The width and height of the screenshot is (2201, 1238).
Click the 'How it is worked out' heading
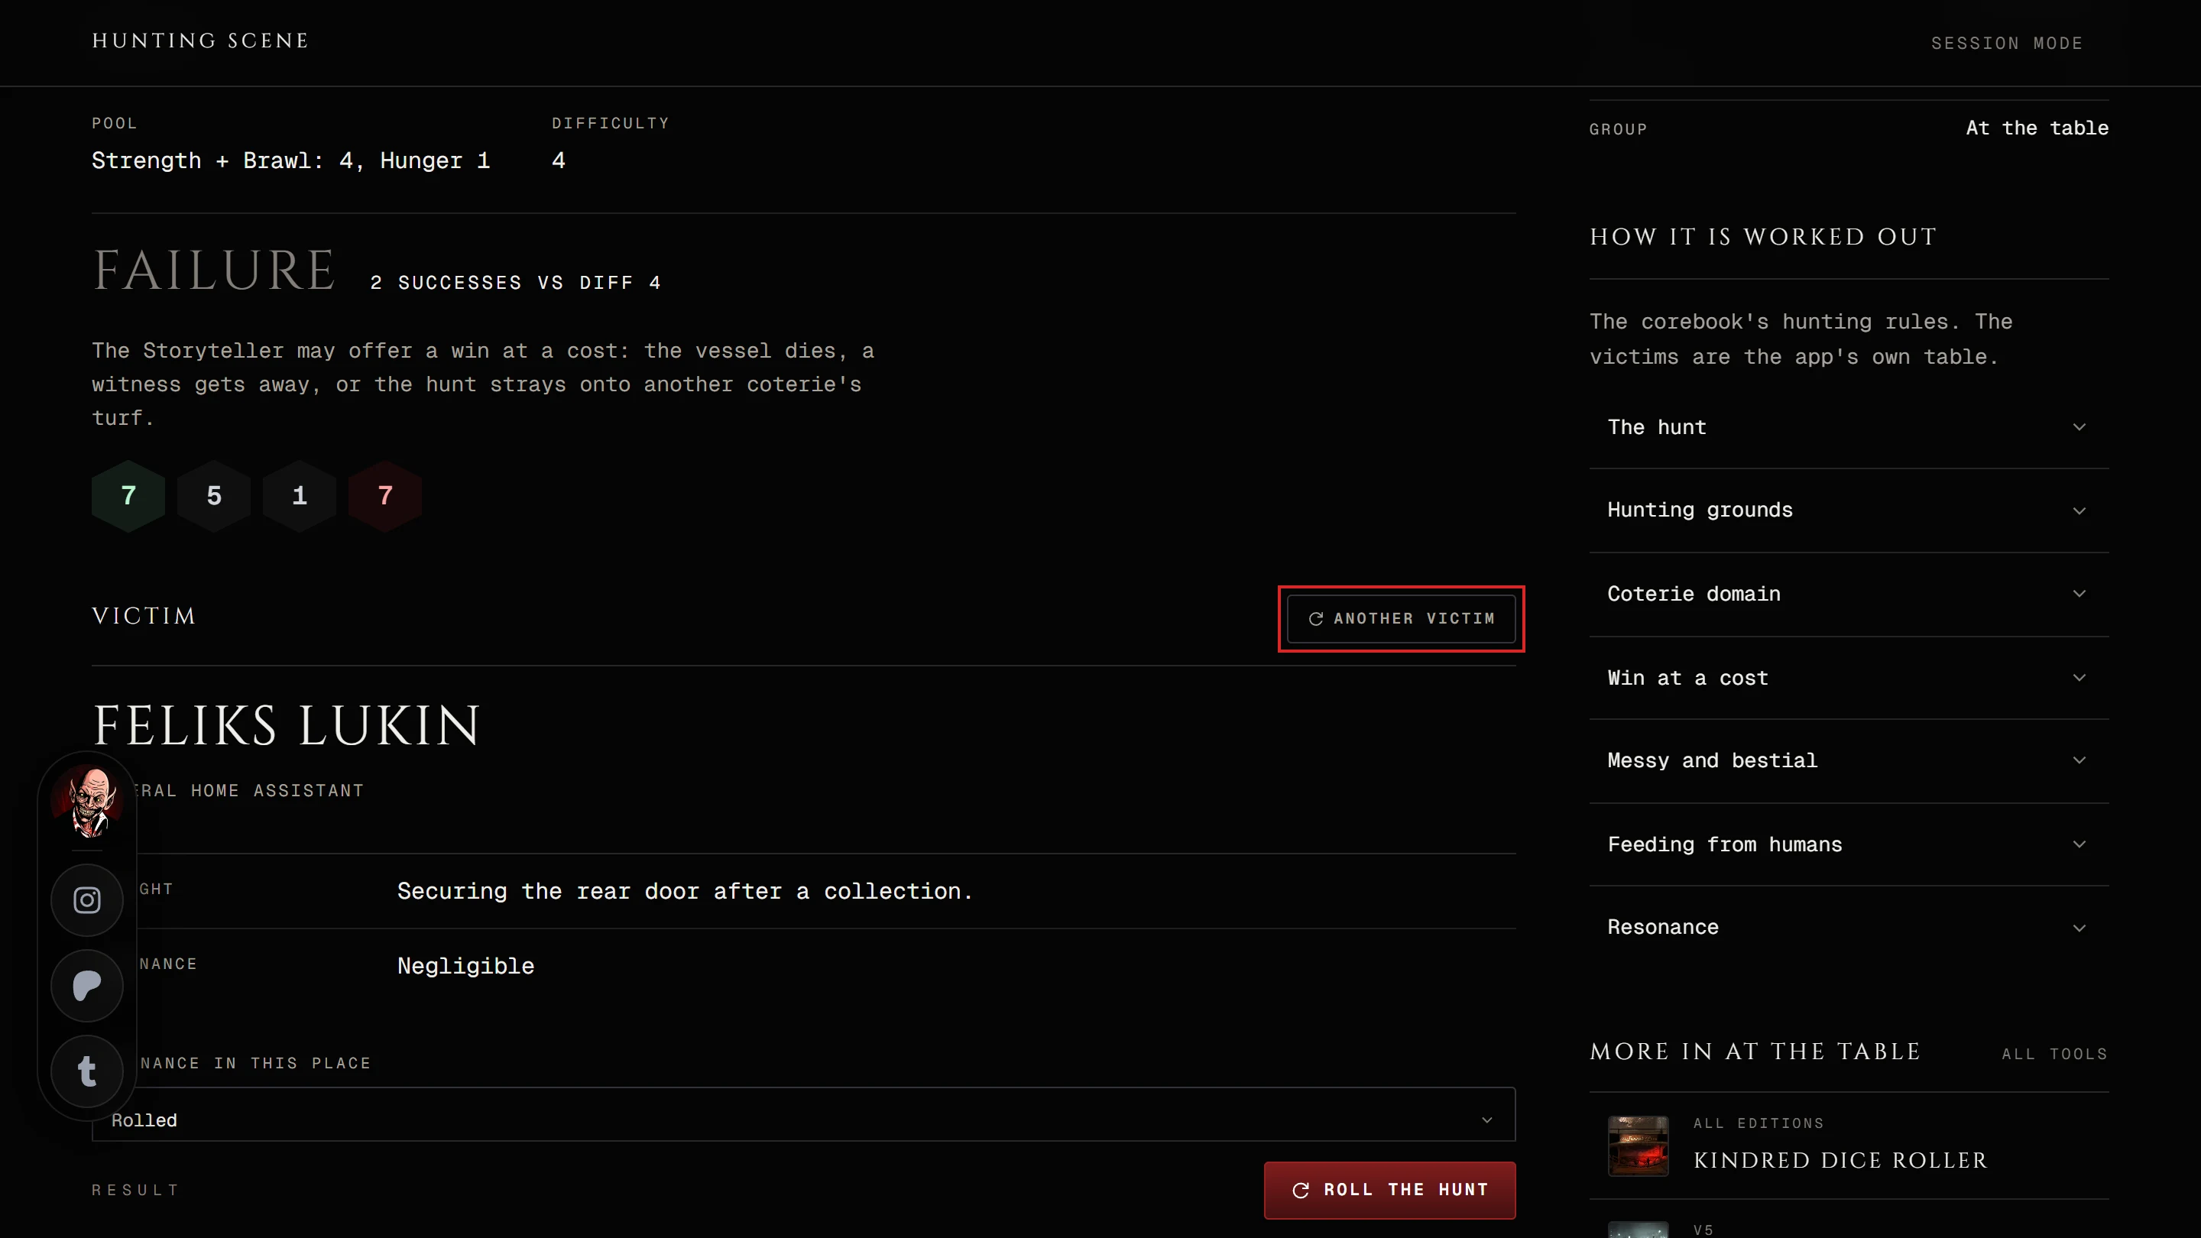coord(1762,237)
